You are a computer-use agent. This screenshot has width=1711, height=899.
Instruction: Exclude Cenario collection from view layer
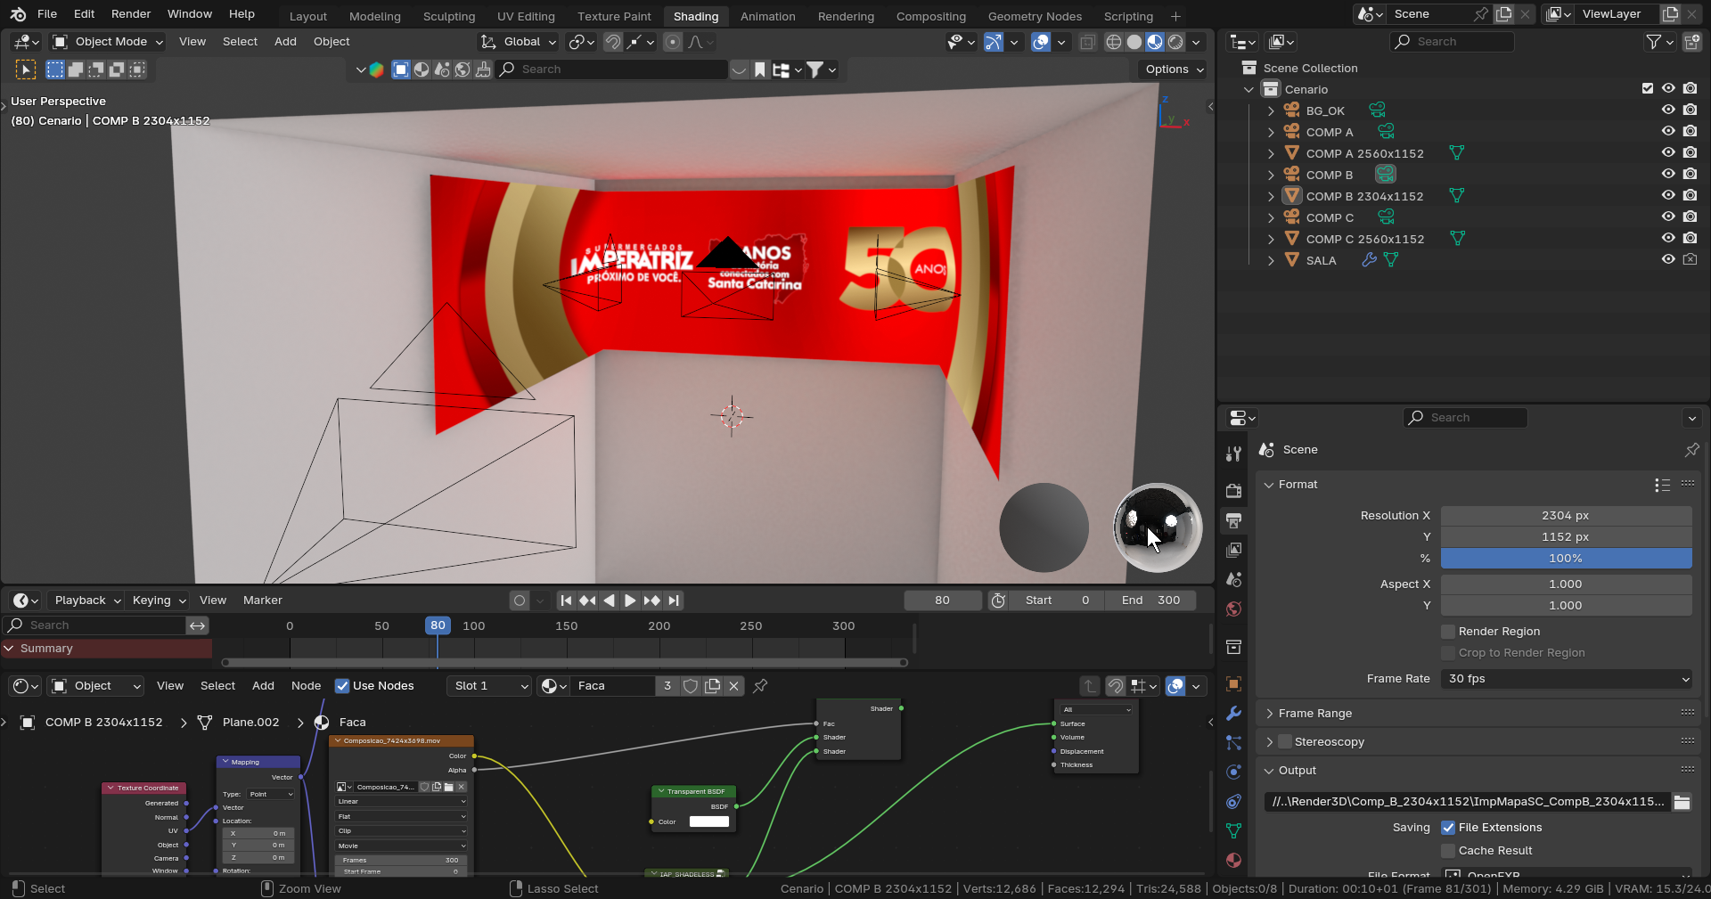pyautogui.click(x=1648, y=89)
